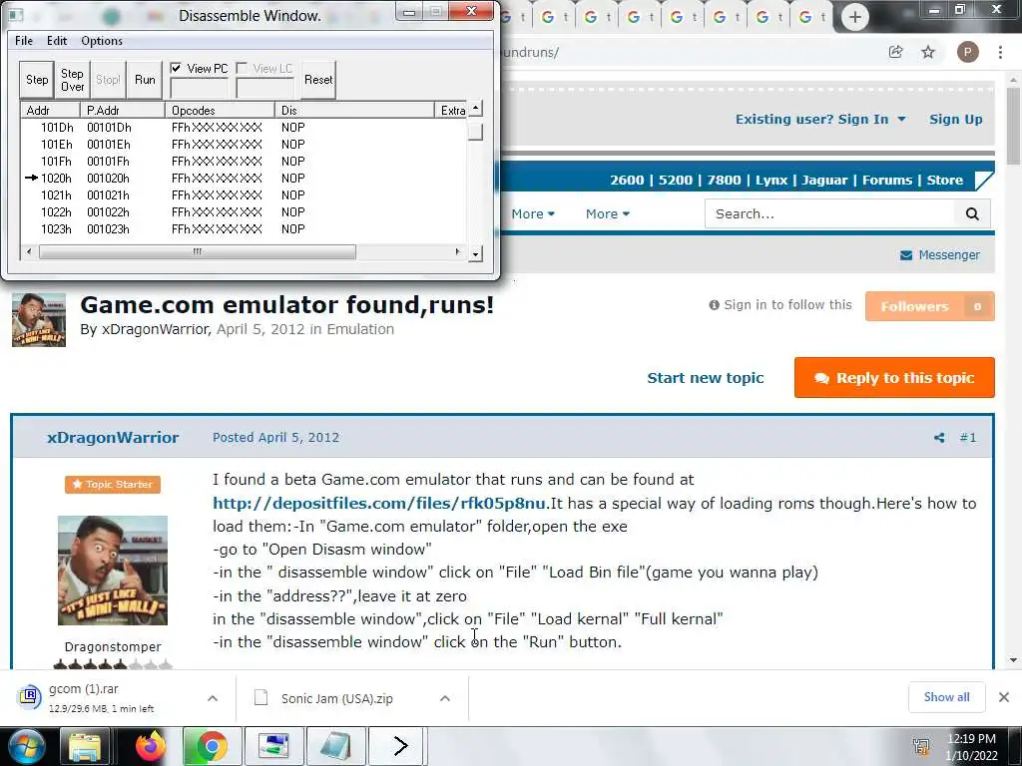Expand options for gcom (1).rar download
The height and width of the screenshot is (766, 1022).
(213, 698)
